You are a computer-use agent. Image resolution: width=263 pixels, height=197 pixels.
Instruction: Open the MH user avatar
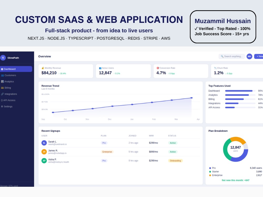pyautogui.click(x=249, y=56)
